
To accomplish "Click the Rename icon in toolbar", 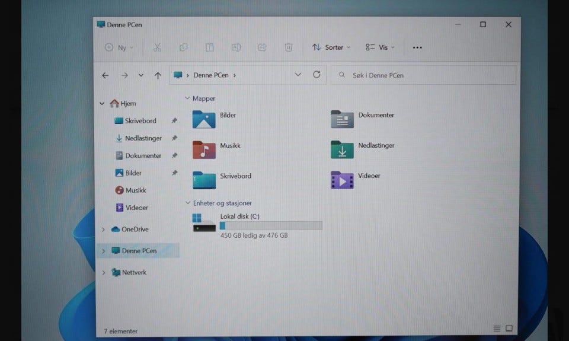I will [x=236, y=47].
